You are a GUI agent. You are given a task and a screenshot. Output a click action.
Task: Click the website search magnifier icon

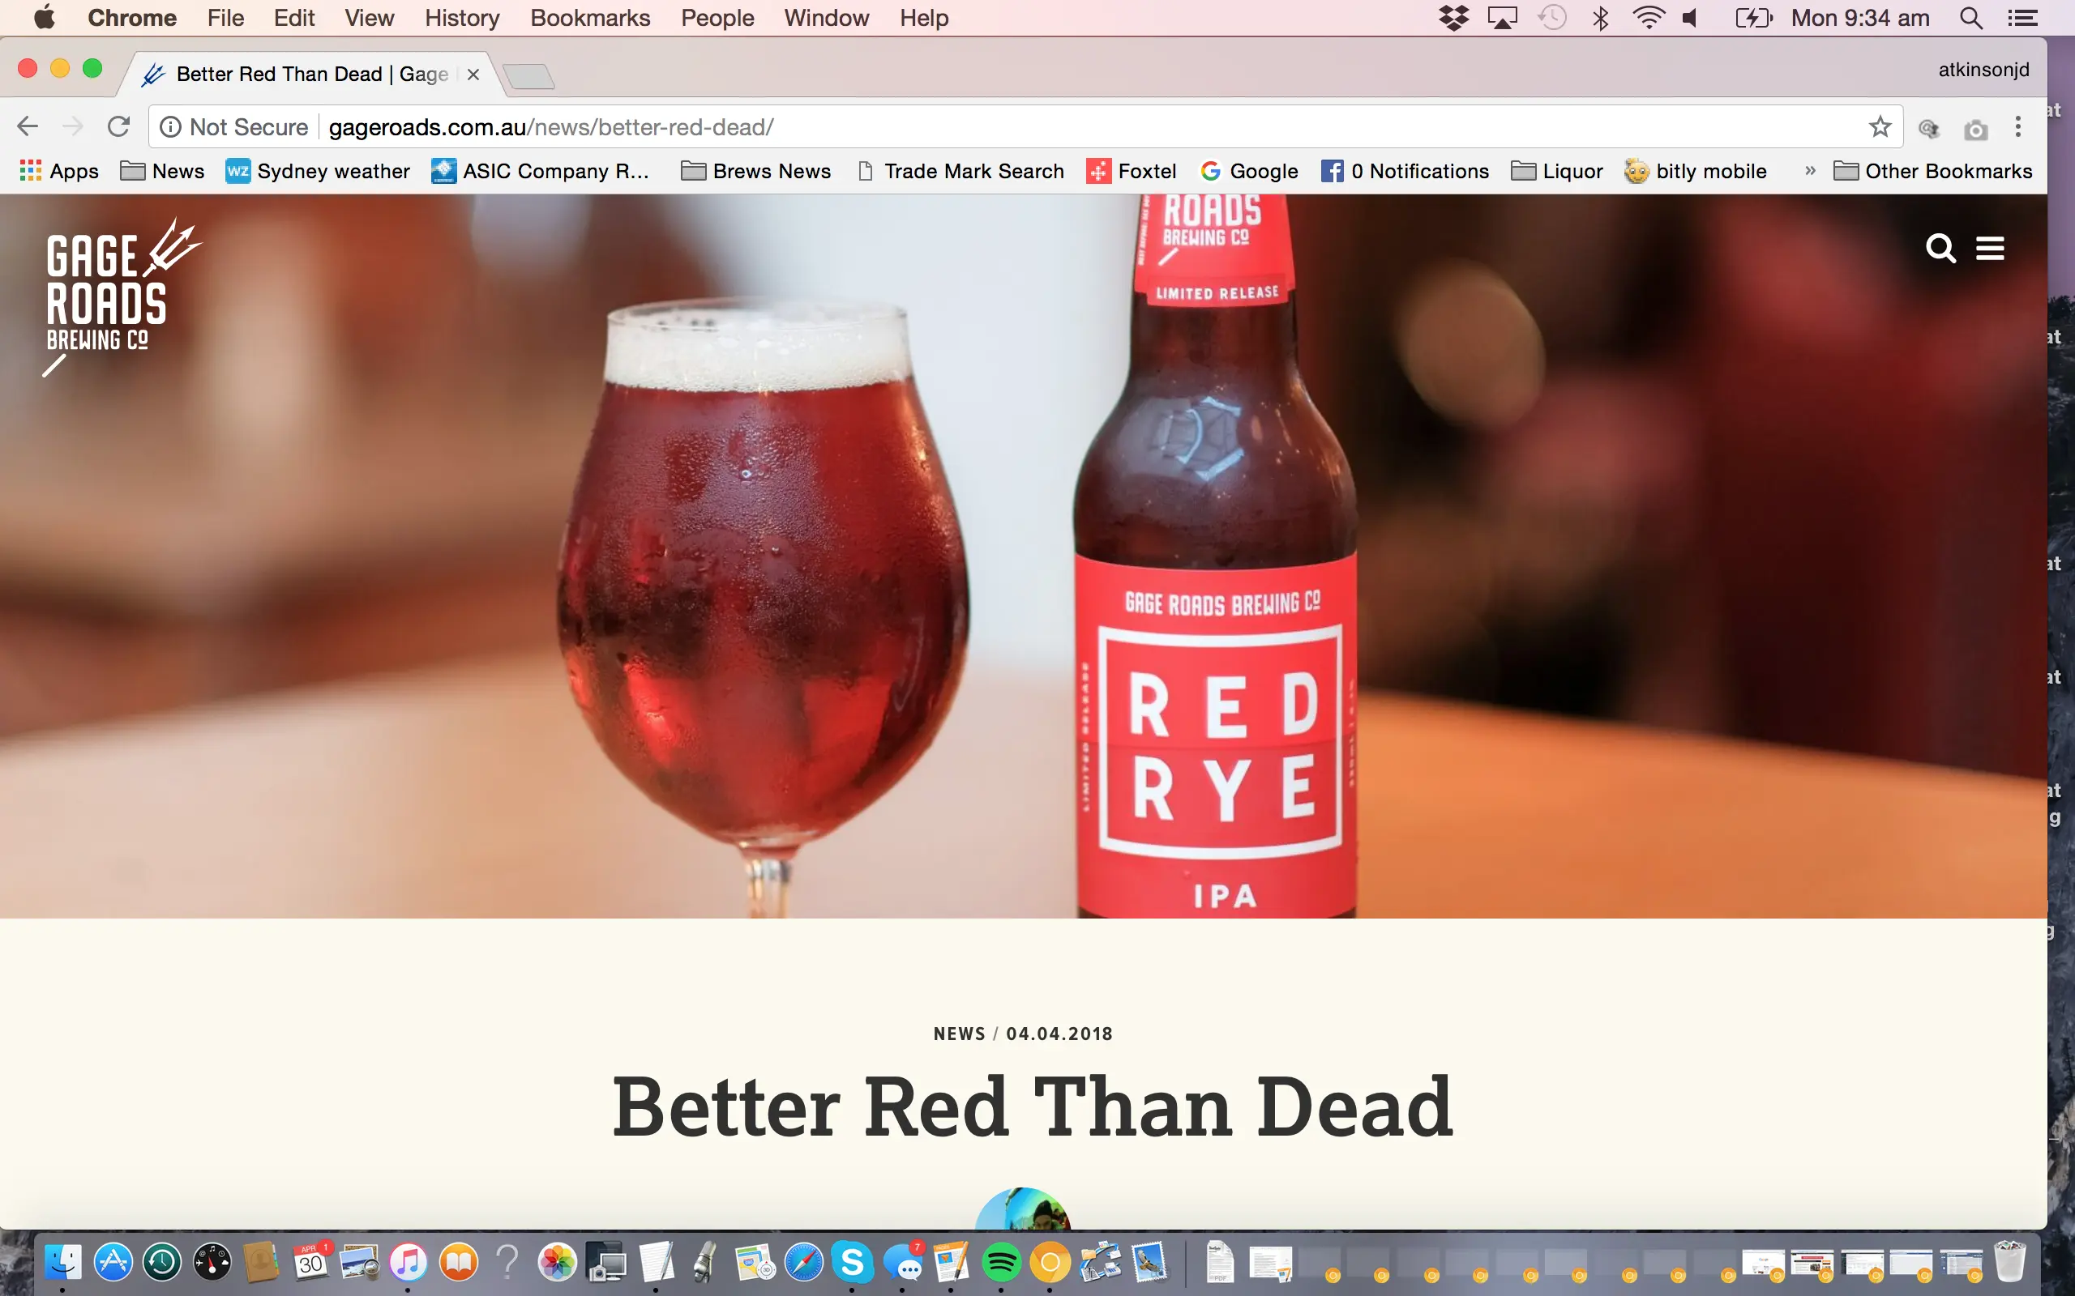tap(1940, 249)
